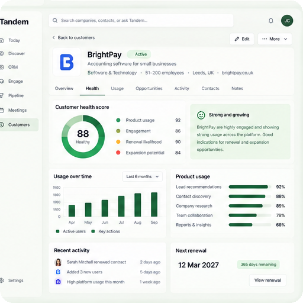Click the Edit button
Viewport: 303px width, 303px height.
(242, 39)
